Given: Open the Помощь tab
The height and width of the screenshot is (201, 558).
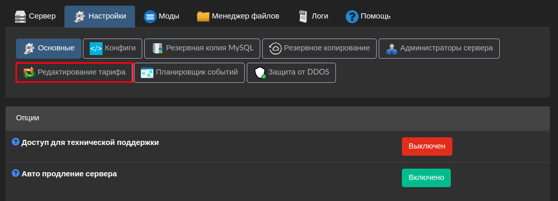Looking at the screenshot, I should pyautogui.click(x=368, y=16).
